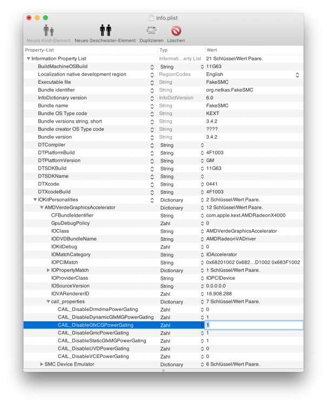Collapse the cail_properties dictionary

48,301
